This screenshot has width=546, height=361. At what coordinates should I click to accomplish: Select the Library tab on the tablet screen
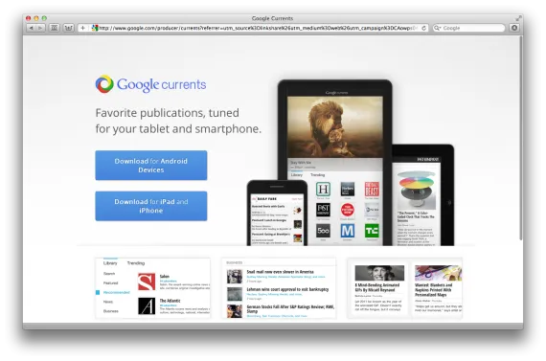click(296, 175)
